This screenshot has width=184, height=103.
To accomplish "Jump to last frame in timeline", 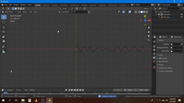I will (83, 90).
